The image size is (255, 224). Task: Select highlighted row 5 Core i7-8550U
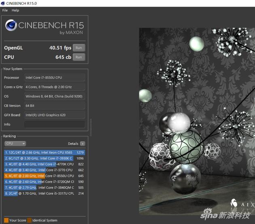(45, 176)
